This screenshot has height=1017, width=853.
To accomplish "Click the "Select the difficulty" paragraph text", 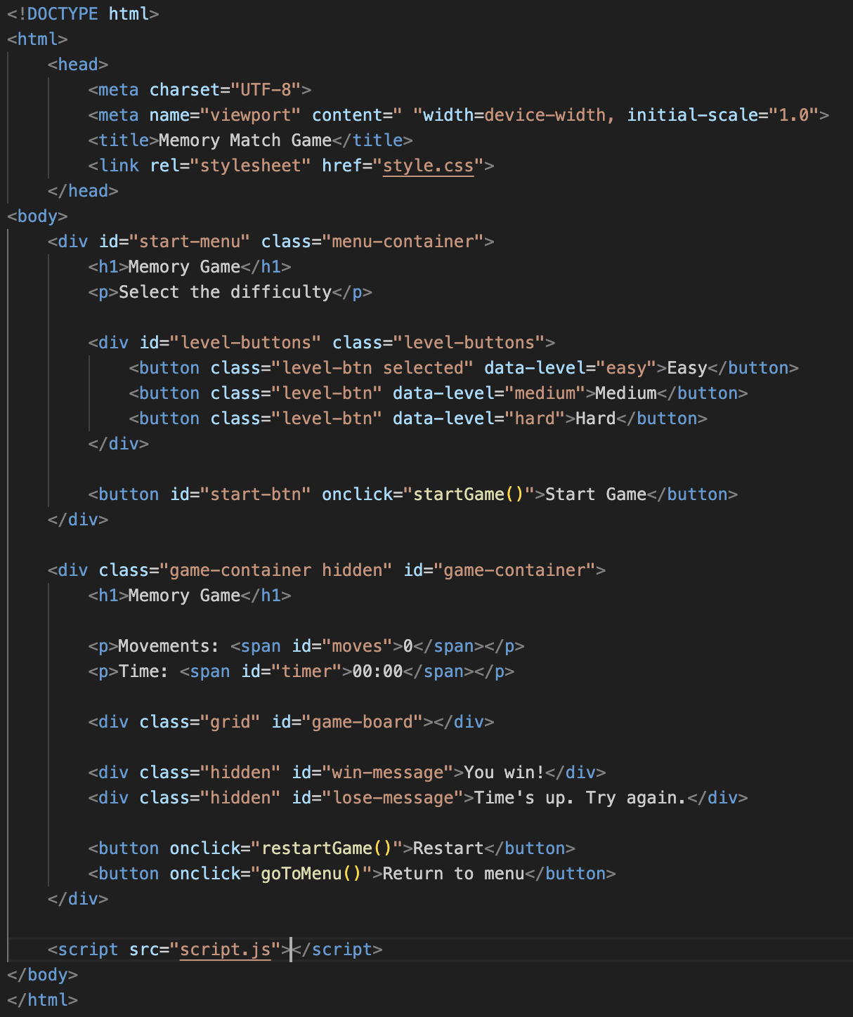I will tap(225, 292).
